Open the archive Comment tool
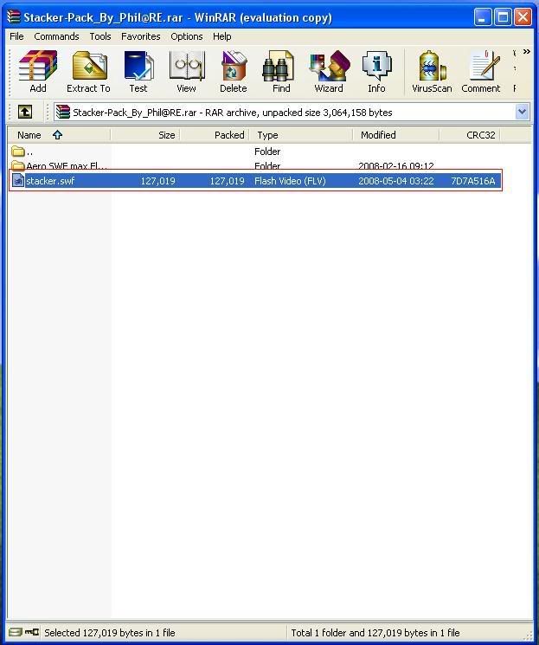 pyautogui.click(x=481, y=71)
